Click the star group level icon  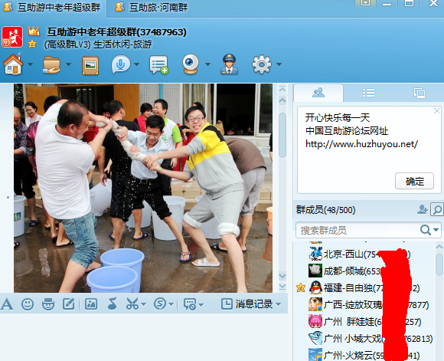tap(32, 44)
